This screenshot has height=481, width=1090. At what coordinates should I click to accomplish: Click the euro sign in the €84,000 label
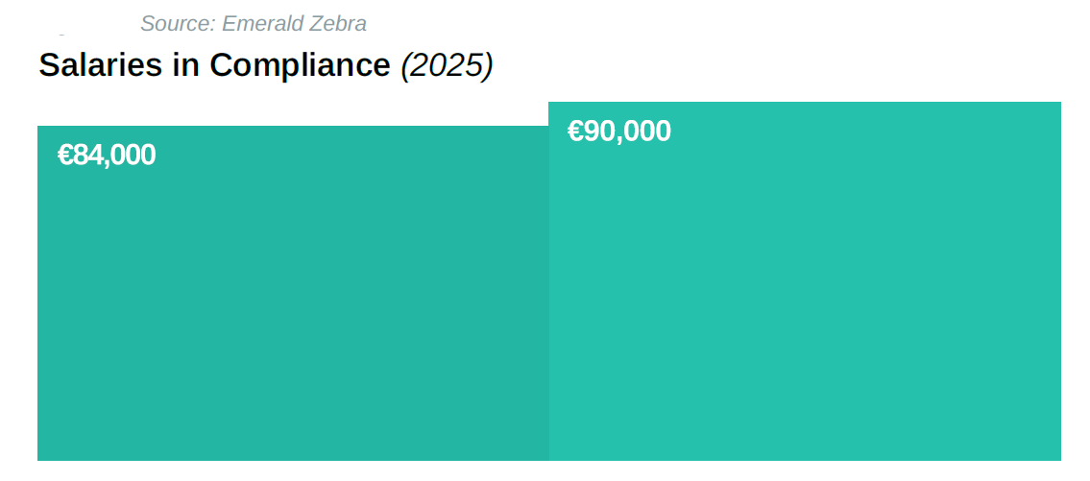point(65,155)
